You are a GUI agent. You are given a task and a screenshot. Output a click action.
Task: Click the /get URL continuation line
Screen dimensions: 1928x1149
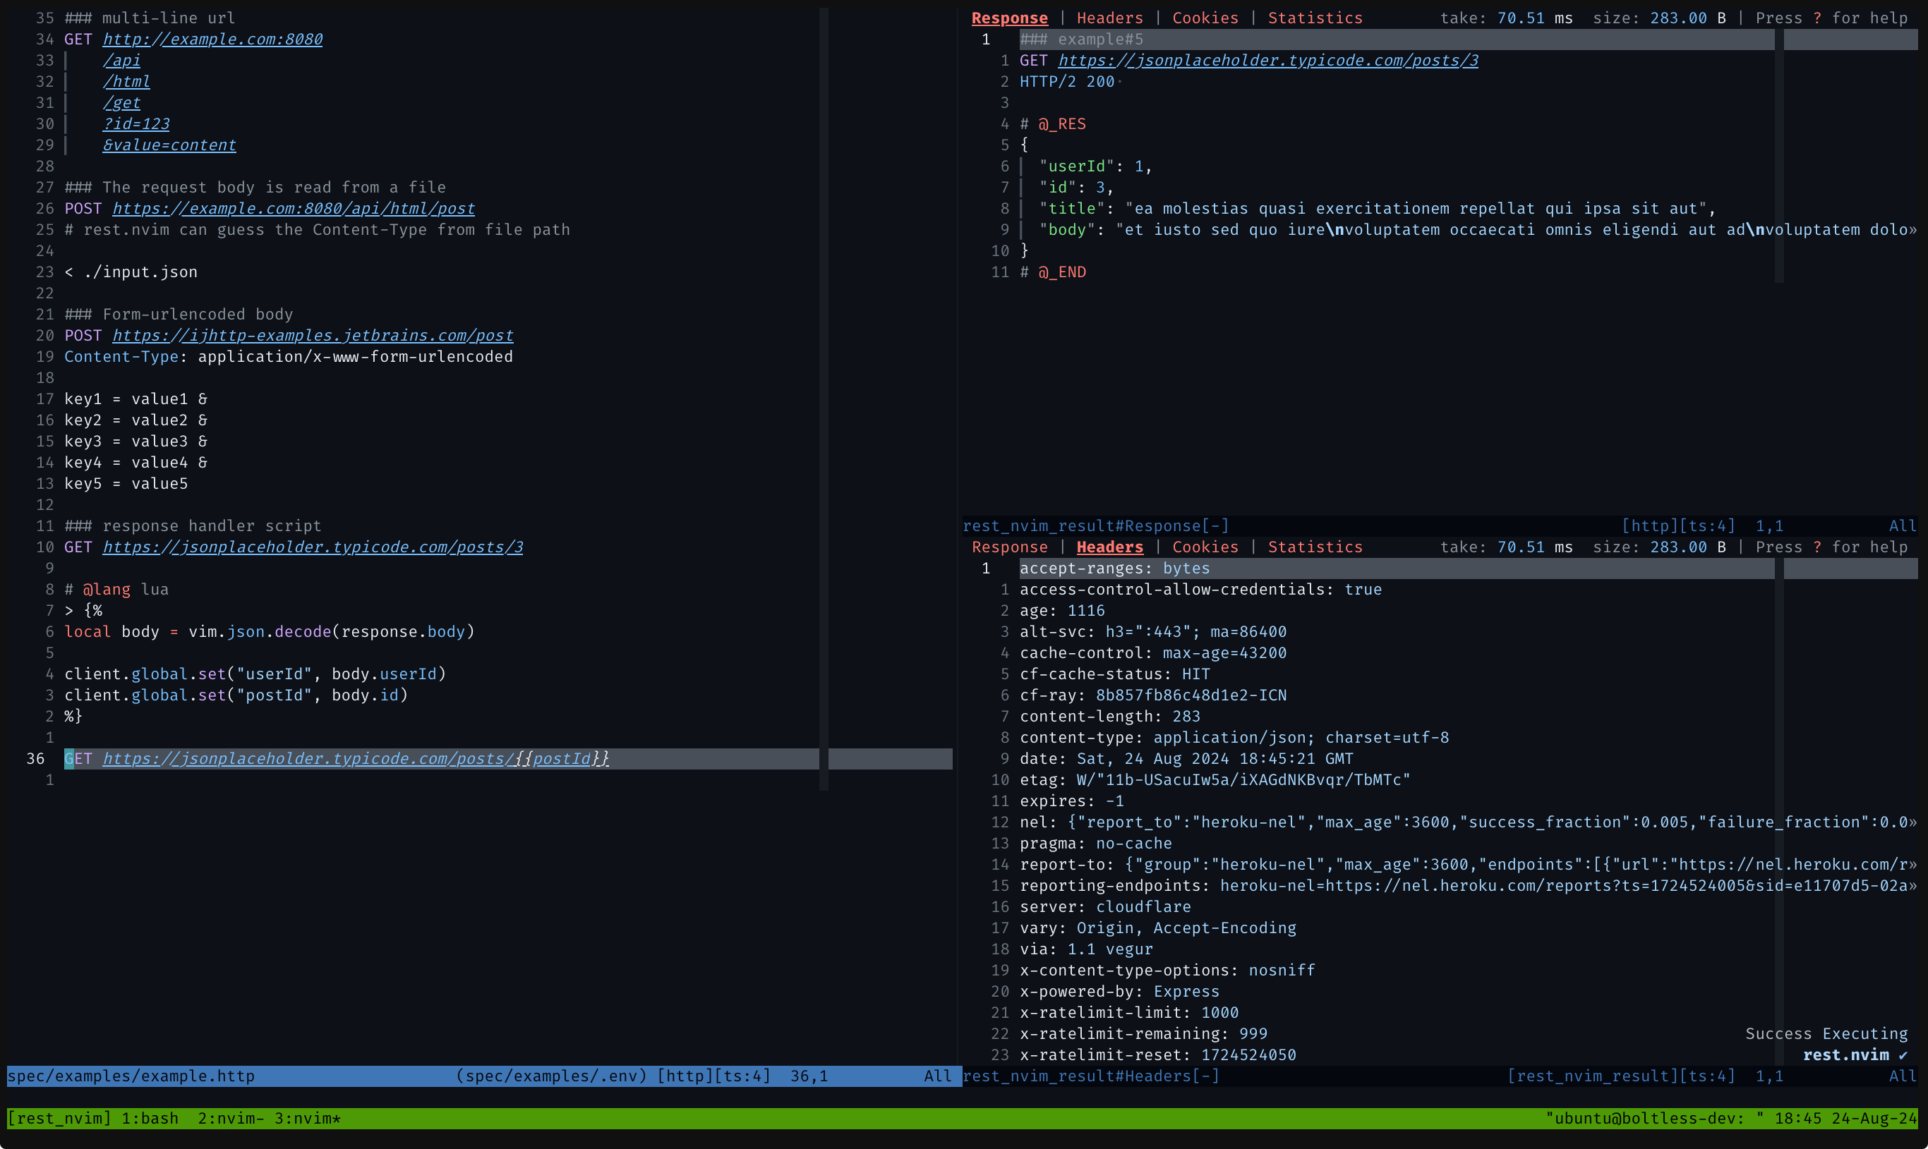tap(121, 102)
